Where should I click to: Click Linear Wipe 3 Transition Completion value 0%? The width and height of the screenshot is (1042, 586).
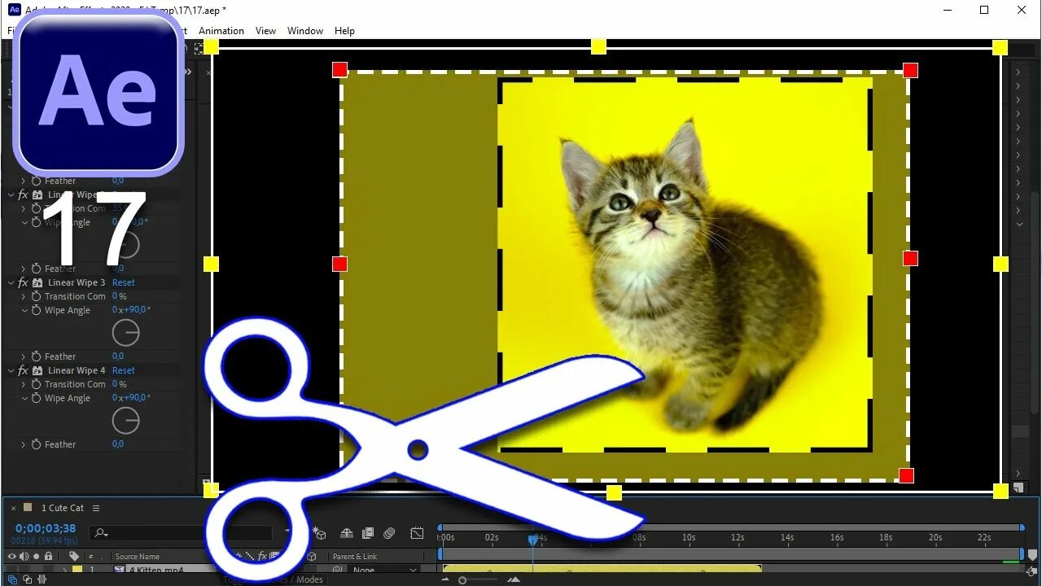tap(120, 296)
